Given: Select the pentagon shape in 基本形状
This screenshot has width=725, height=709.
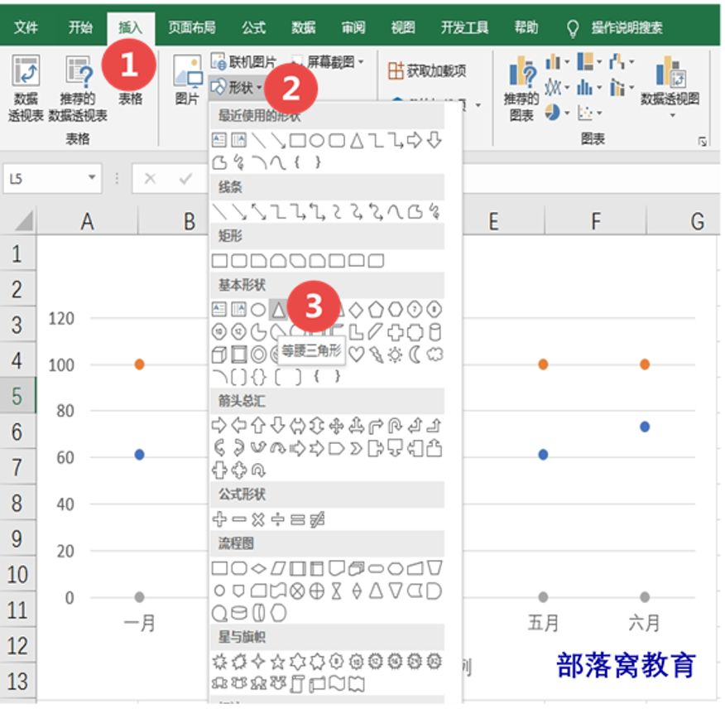Looking at the screenshot, I should [x=376, y=310].
